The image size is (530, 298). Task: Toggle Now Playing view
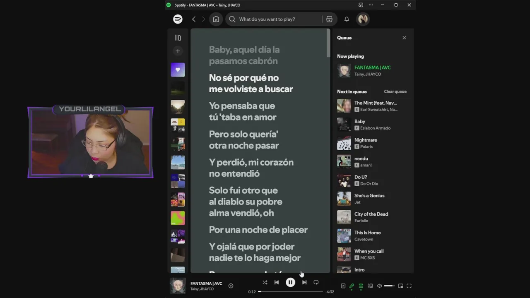[343, 286]
